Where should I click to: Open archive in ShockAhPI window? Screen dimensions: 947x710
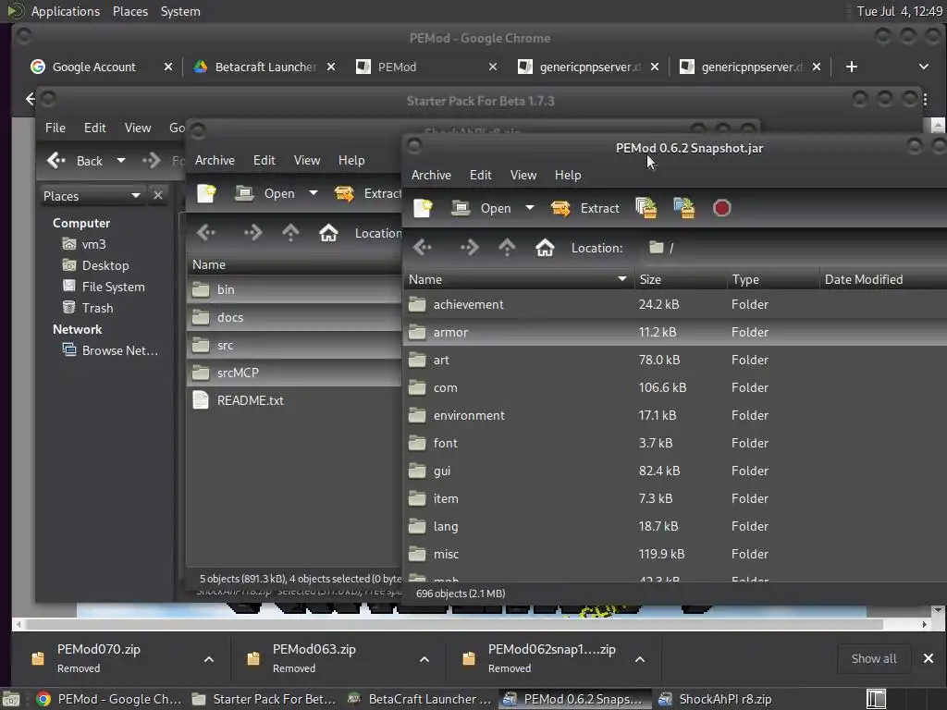[264, 194]
